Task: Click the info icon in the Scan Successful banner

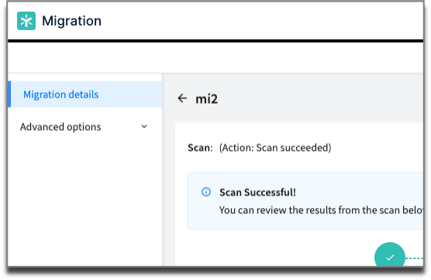Action: 206,192
